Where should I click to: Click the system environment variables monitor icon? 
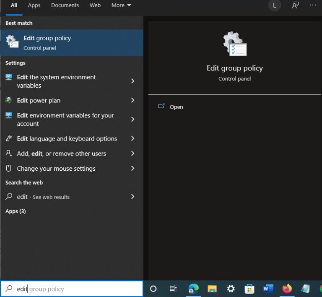coord(9,77)
